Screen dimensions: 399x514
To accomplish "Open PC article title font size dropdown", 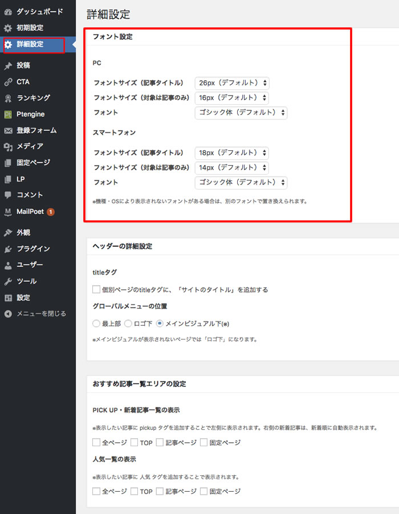I will pos(231,83).
